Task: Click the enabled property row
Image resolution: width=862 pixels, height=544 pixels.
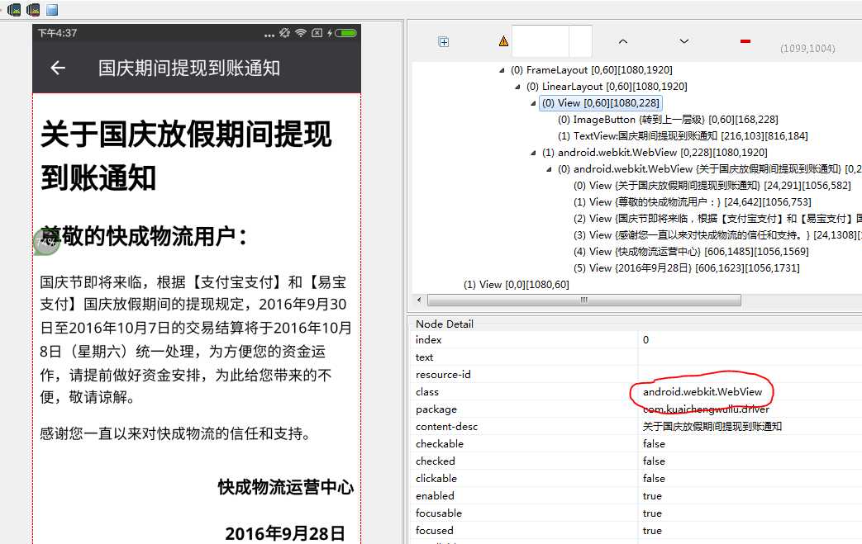Action: pos(636,495)
